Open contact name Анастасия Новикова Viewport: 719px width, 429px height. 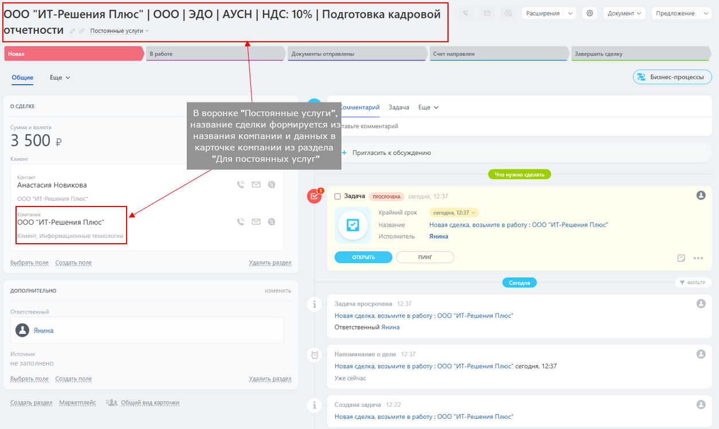pyautogui.click(x=52, y=185)
